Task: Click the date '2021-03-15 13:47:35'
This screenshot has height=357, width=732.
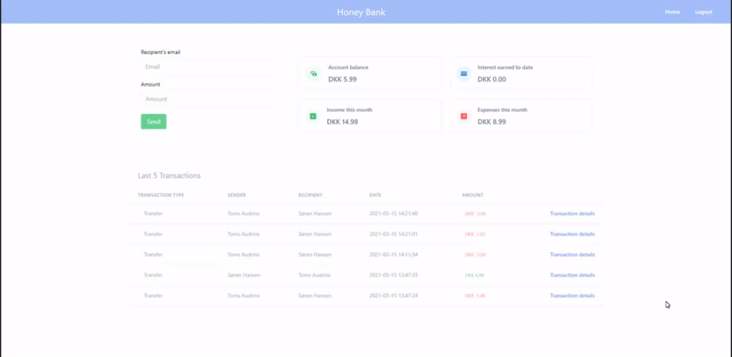Action: (394, 275)
